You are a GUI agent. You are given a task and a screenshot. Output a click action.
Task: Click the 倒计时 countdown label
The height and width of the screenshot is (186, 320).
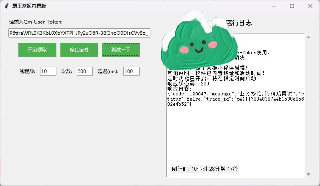205,169
